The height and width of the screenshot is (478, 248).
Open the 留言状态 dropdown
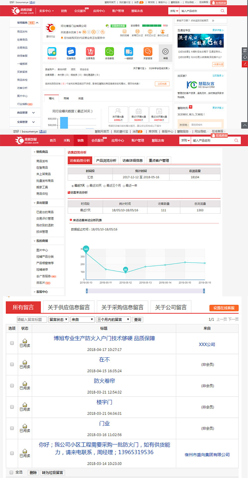point(59,320)
